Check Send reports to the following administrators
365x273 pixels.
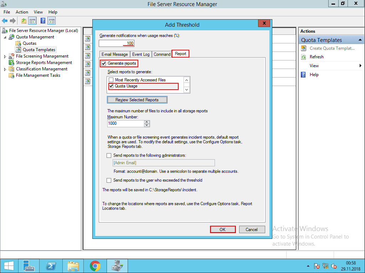click(109, 155)
